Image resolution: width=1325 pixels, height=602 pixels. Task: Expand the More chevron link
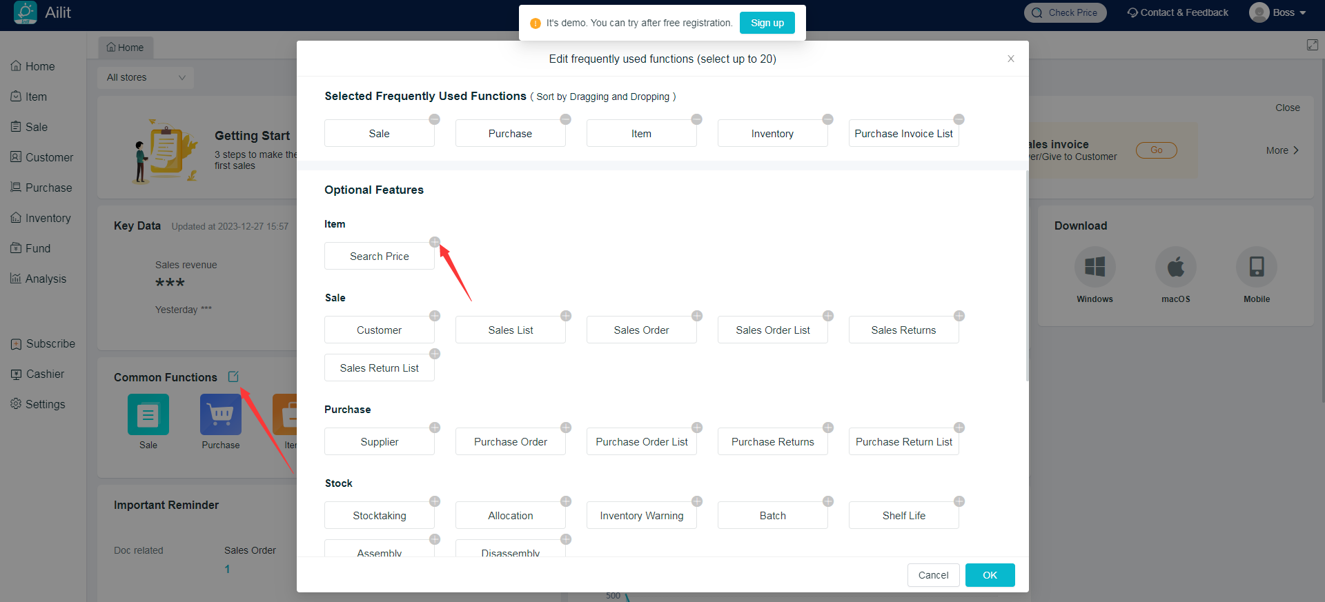pyautogui.click(x=1282, y=150)
